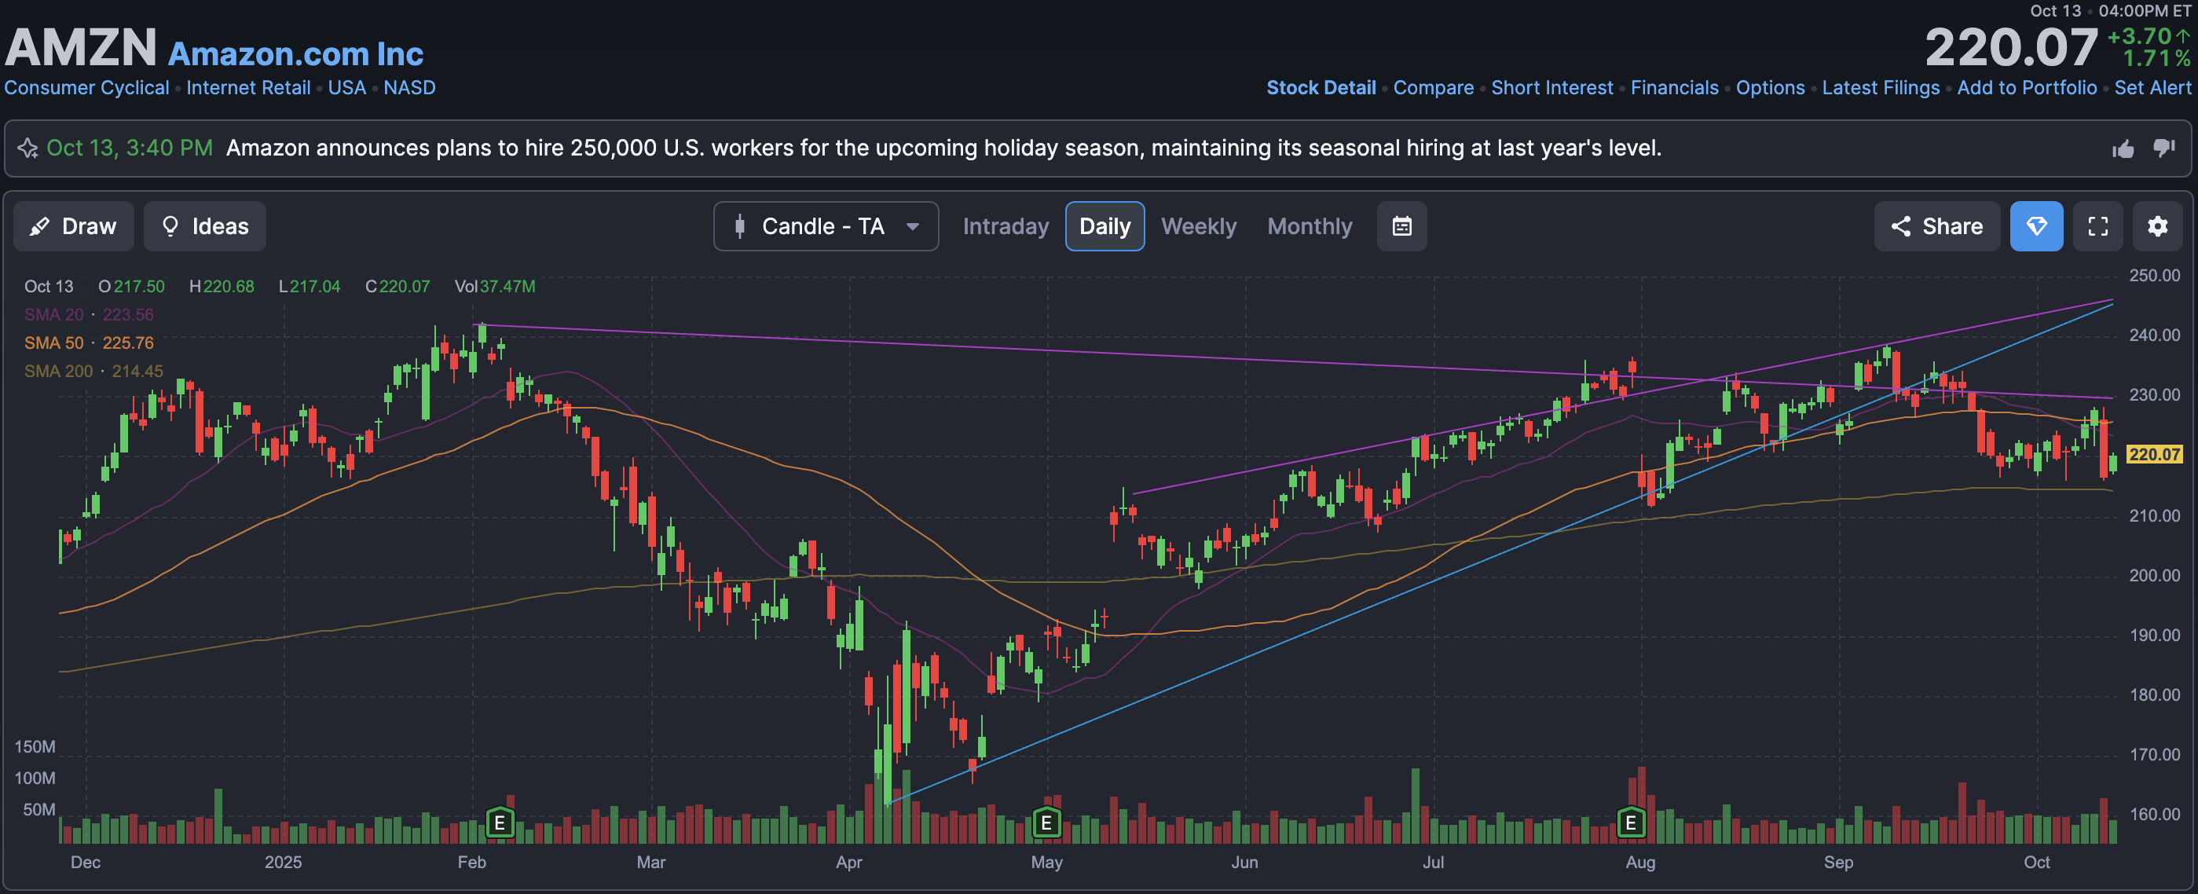Open the Candle - TA chart type dropdown
This screenshot has height=894, width=2198.
[x=822, y=226]
